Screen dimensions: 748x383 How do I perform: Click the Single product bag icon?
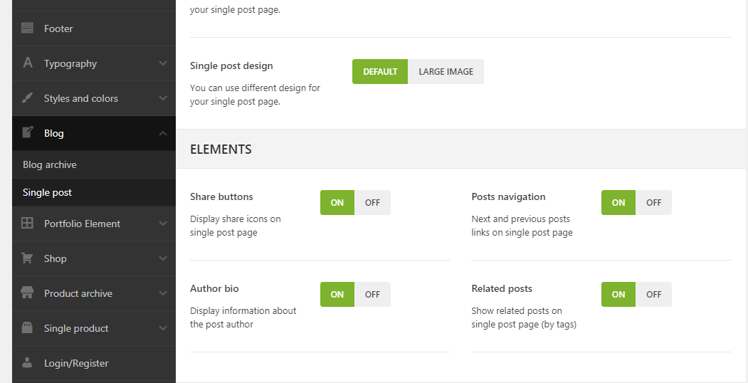click(x=28, y=328)
